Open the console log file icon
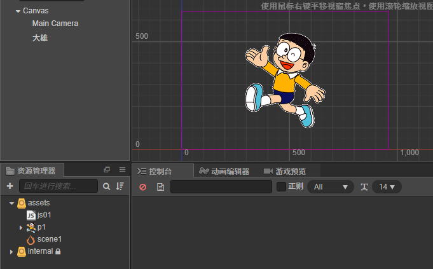Screen dimensions: 433x269 pos(160,187)
